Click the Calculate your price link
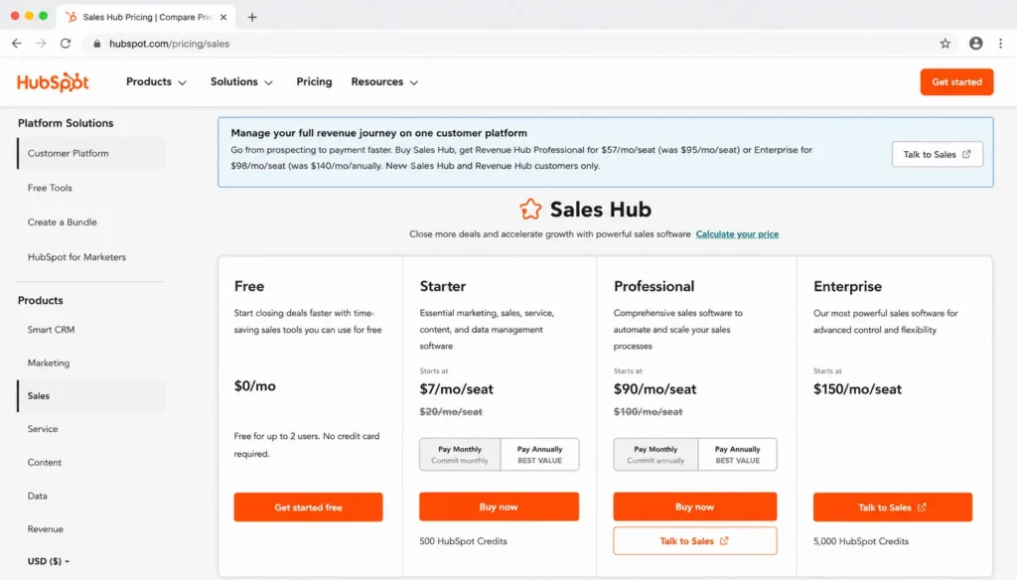 (x=737, y=234)
